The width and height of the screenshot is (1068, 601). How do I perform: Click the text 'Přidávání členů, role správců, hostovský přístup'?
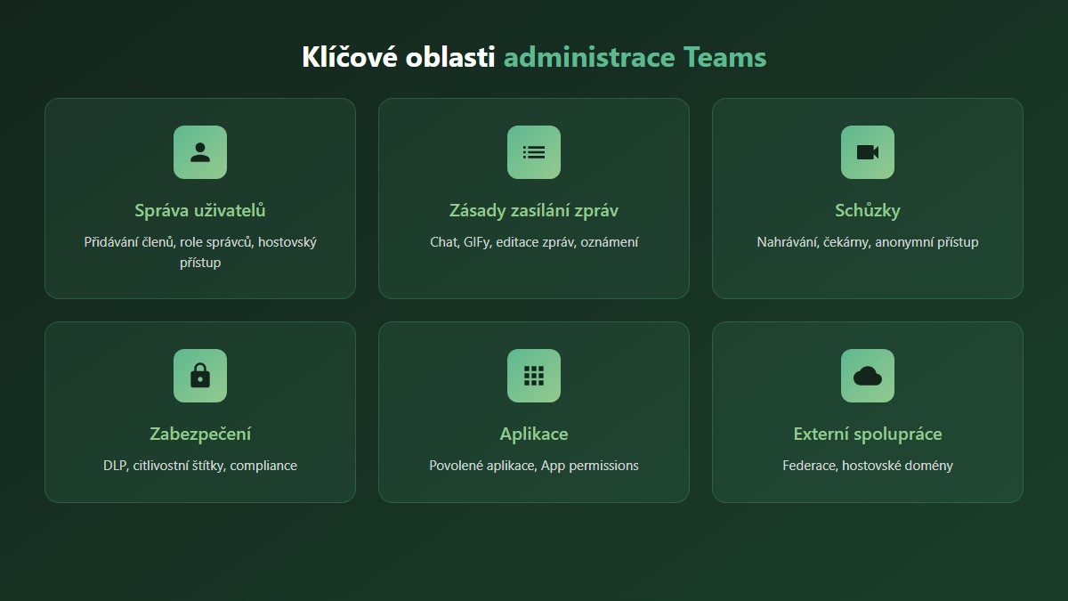point(200,252)
